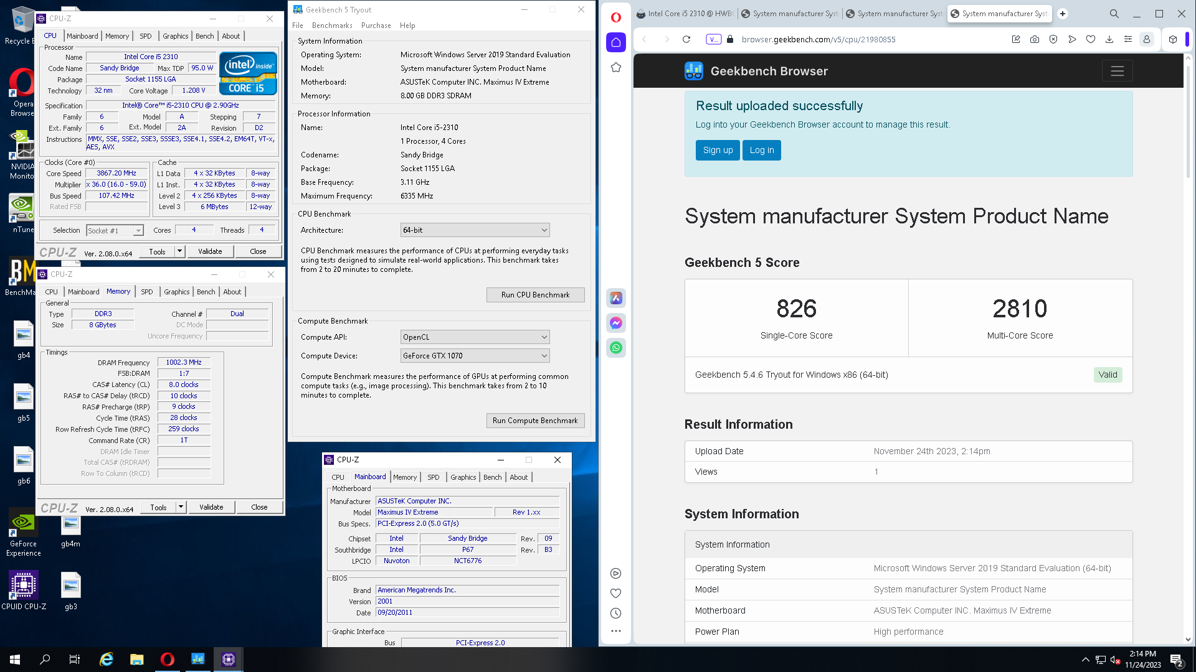Screen dimensions: 1196x672
Task: Open CPUID CPU-Z desktop shortcut
Action: [24, 590]
